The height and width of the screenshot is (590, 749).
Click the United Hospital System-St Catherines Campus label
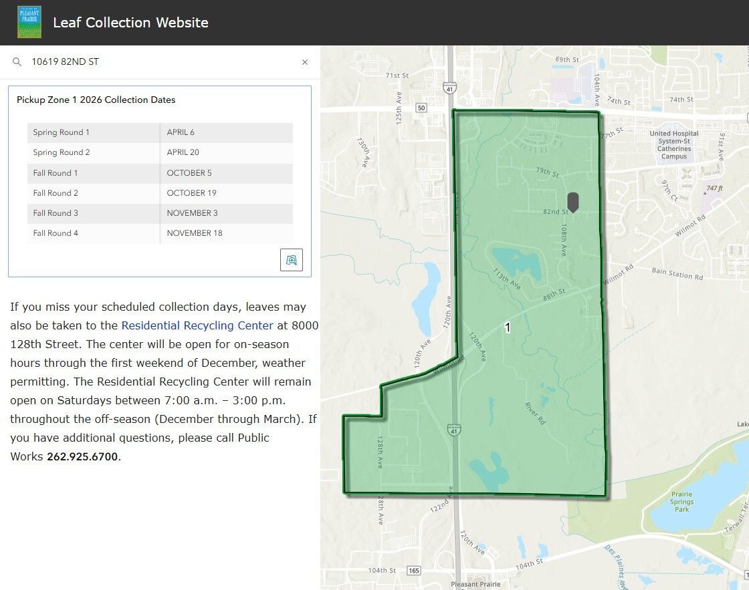tap(674, 145)
